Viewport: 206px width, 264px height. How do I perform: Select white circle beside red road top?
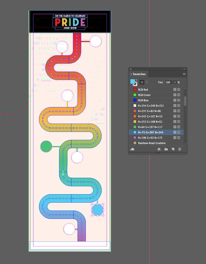coord(96,41)
